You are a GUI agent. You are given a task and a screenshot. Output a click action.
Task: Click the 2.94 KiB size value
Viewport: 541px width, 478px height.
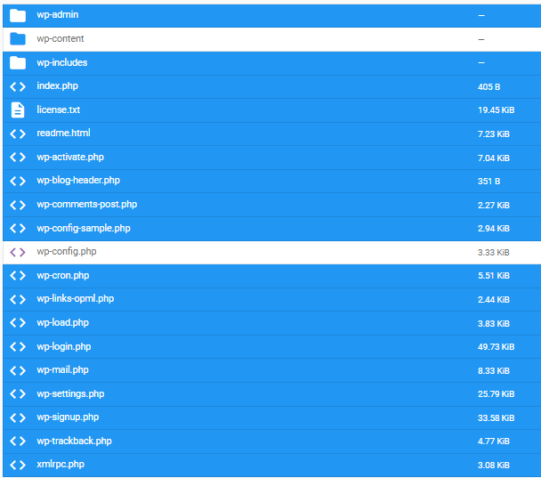[x=494, y=229]
